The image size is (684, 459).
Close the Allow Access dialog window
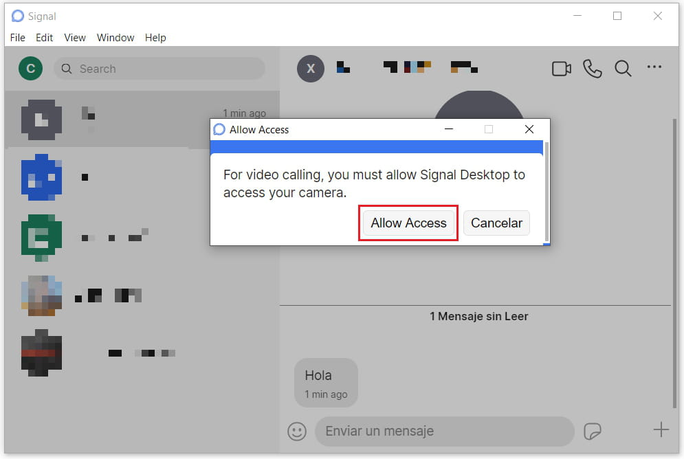pos(529,129)
